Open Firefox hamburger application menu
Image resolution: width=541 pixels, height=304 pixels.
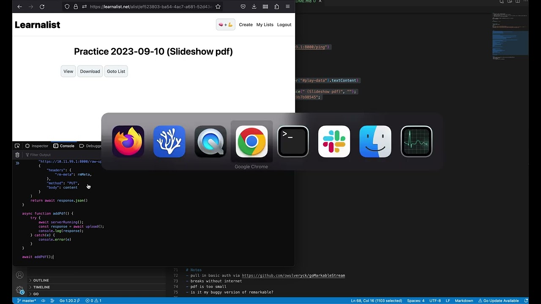click(x=288, y=7)
